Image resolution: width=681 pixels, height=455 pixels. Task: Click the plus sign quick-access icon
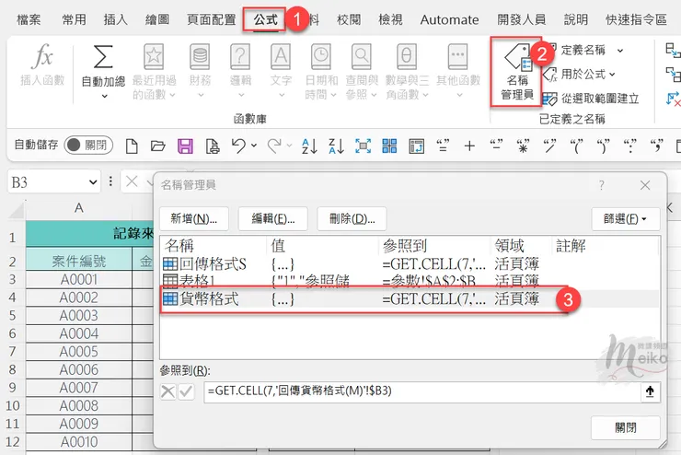tap(469, 146)
